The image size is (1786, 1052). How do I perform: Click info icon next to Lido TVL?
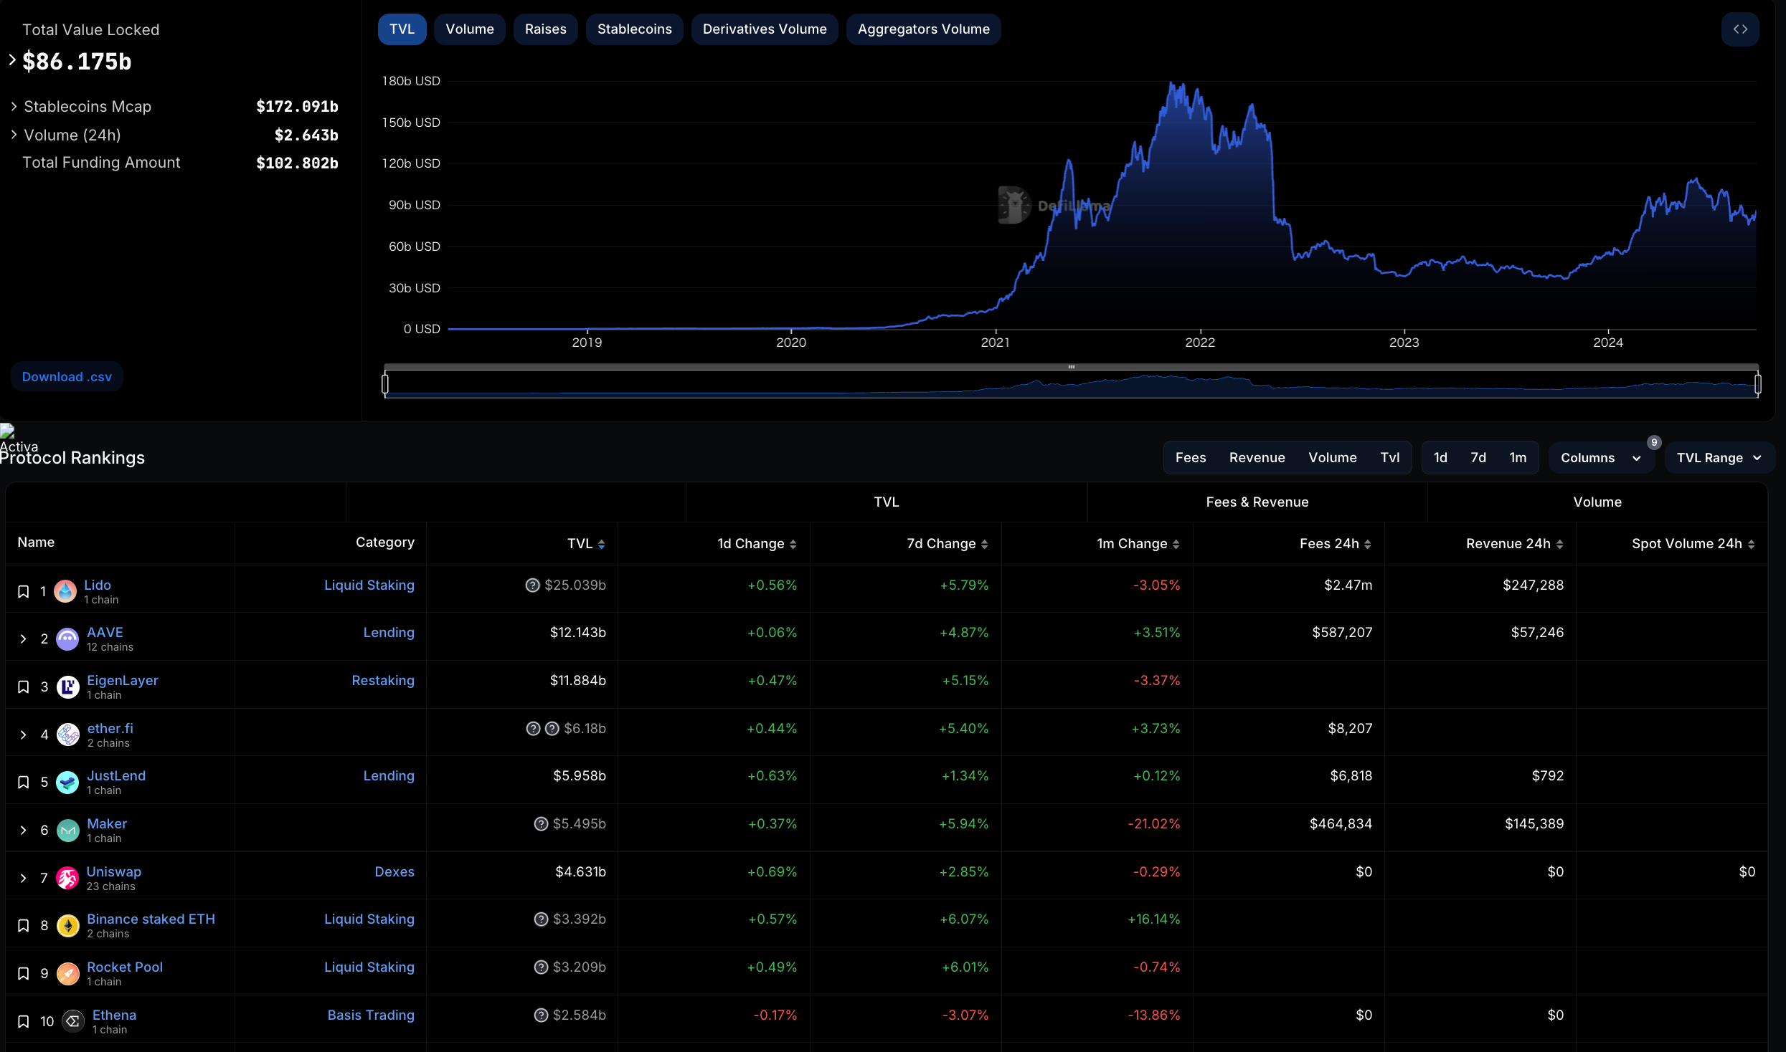[532, 585]
